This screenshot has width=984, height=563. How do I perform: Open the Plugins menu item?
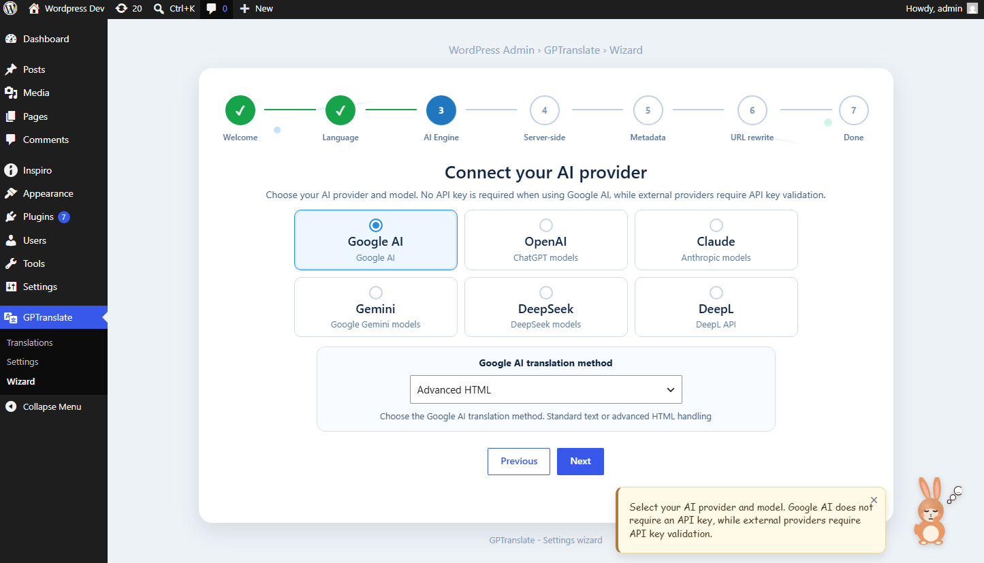coord(54,216)
